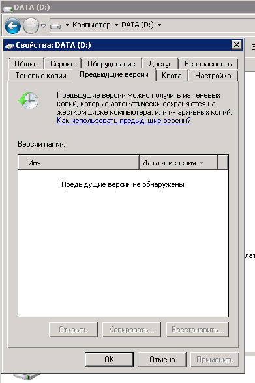The height and width of the screenshot is (383, 255).
Task: Click the disabled Восстановить... button
Action: (x=198, y=330)
